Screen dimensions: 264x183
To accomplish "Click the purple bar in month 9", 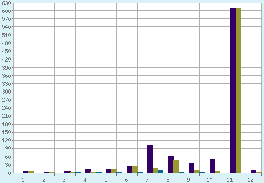I will [191, 168].
